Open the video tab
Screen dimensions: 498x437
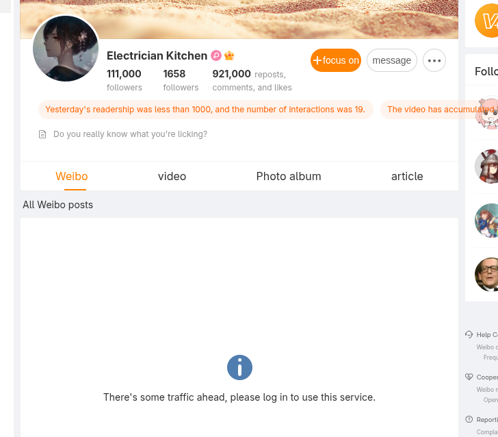pyautogui.click(x=172, y=176)
